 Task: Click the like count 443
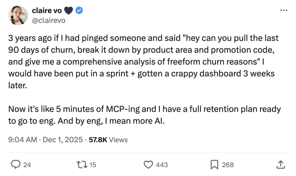[162, 165]
